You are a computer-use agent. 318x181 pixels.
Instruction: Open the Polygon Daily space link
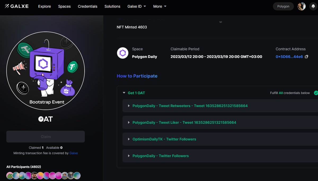pyautogui.click(x=144, y=57)
